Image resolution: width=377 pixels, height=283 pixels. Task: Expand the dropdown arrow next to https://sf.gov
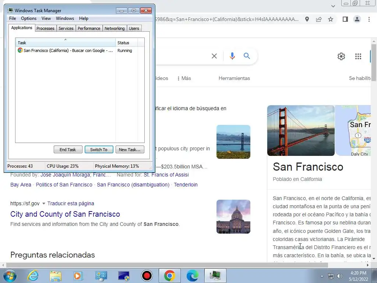click(44, 203)
